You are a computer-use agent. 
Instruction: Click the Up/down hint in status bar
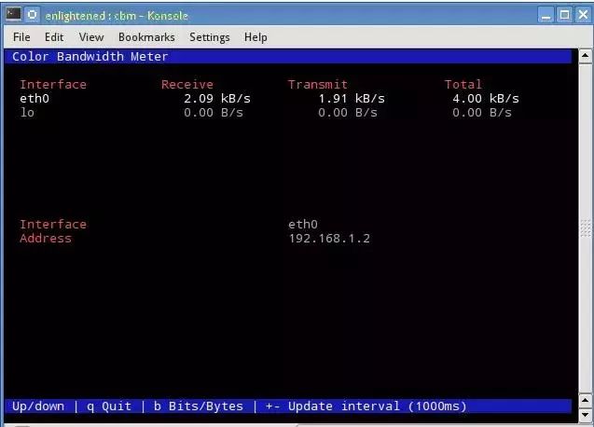(38, 406)
